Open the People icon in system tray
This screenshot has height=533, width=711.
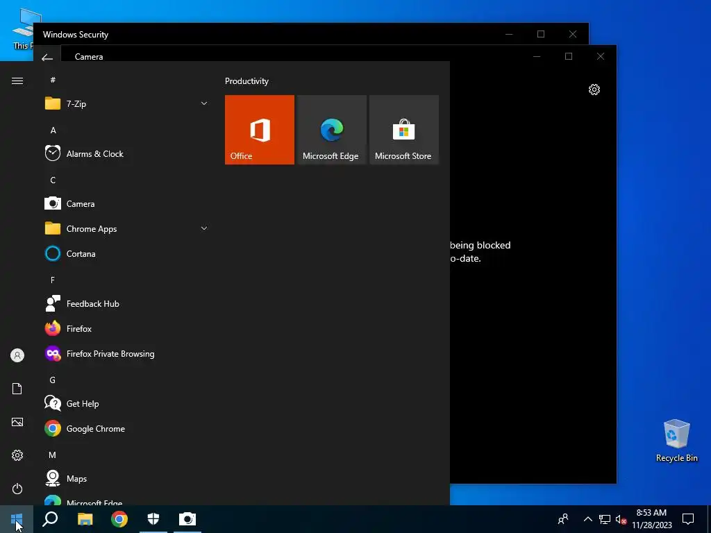point(562,519)
